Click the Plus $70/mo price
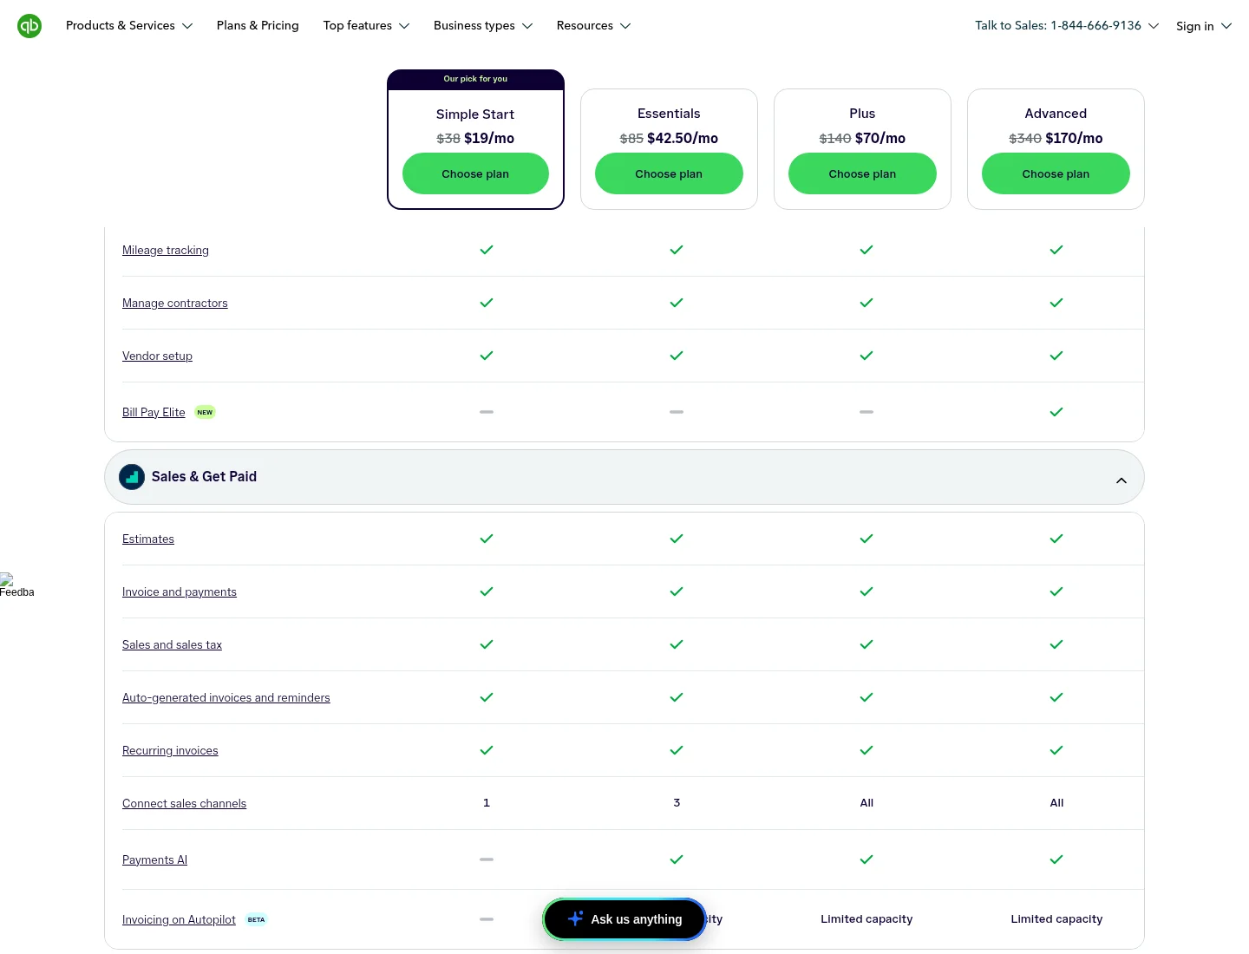The image size is (1249, 954). tap(880, 138)
